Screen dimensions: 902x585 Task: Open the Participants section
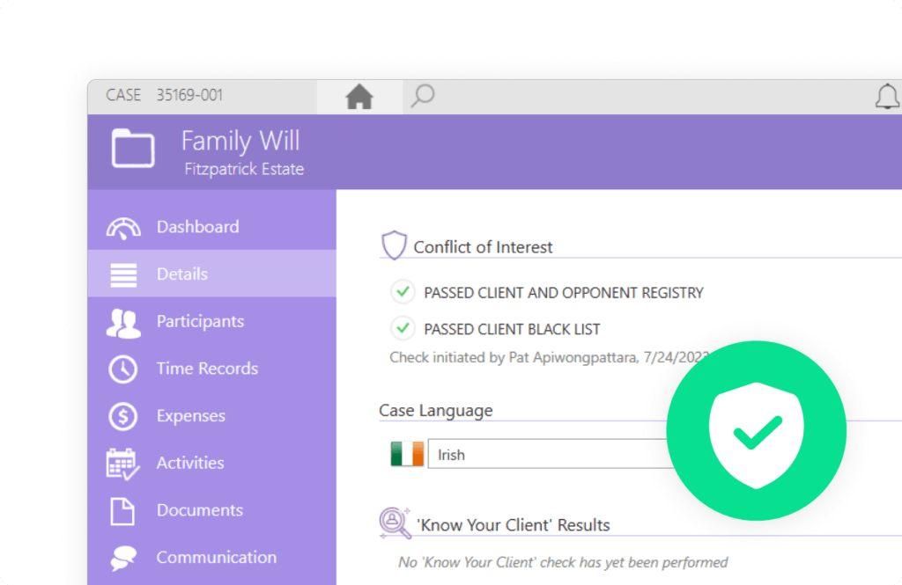click(x=212, y=321)
